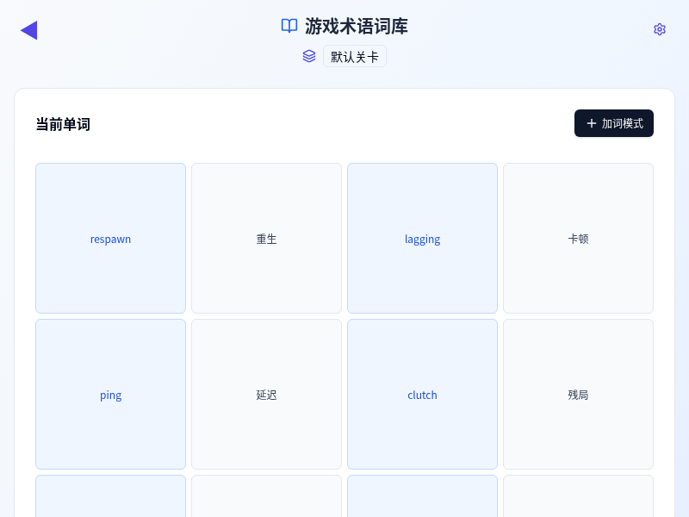
Task: Click the 加词模式 button
Action: 614,123
